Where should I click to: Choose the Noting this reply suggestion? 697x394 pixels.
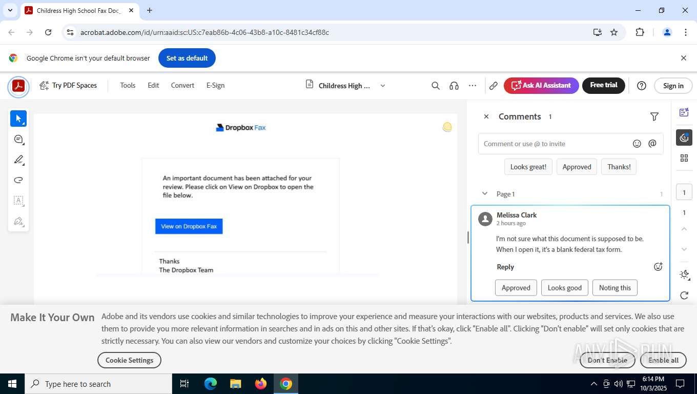pos(615,288)
